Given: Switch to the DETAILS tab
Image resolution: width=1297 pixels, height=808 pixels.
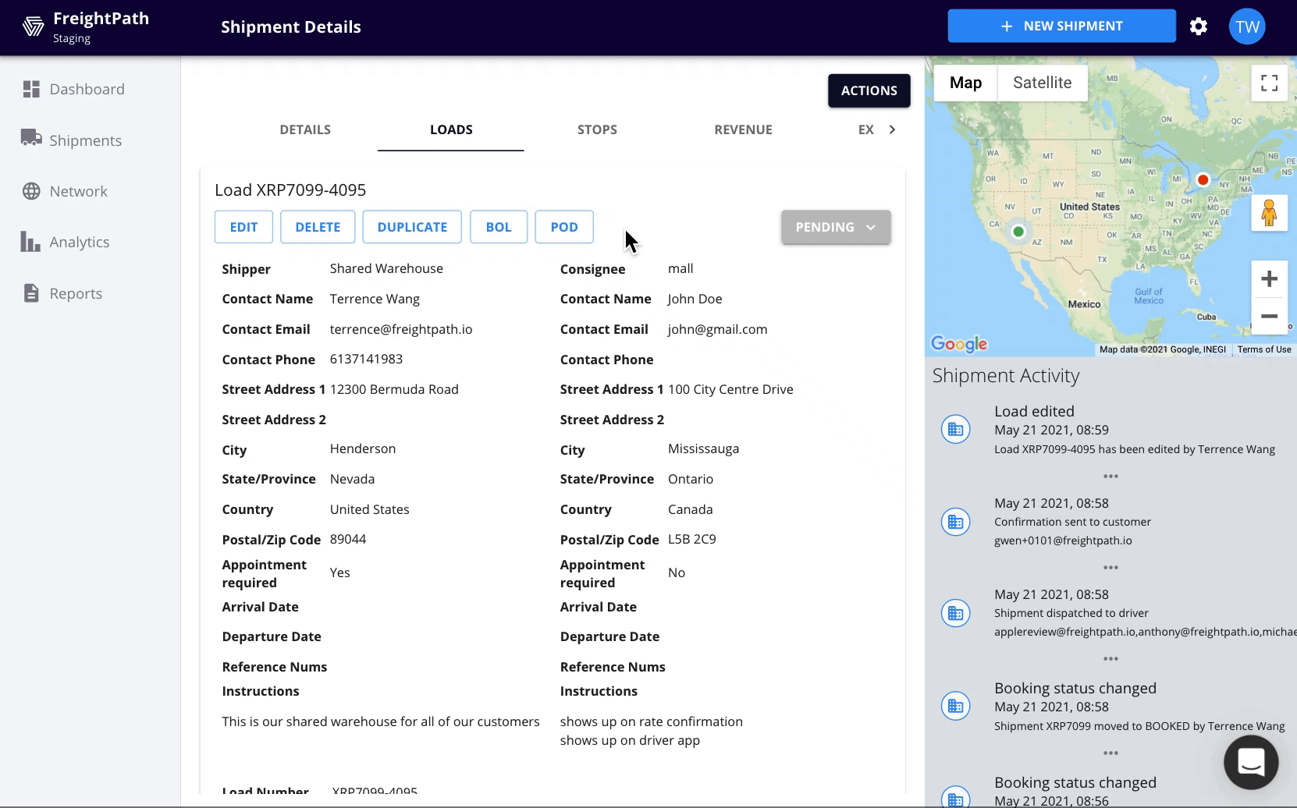Looking at the screenshot, I should [305, 129].
